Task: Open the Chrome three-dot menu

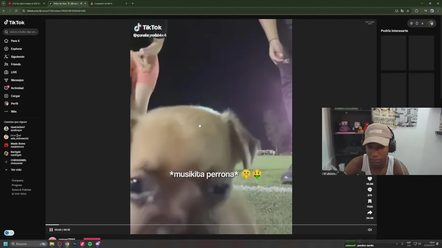Action: click(438, 11)
